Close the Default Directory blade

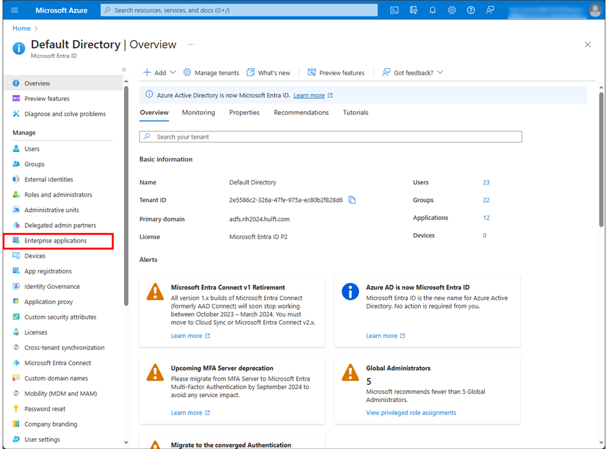pyautogui.click(x=588, y=45)
